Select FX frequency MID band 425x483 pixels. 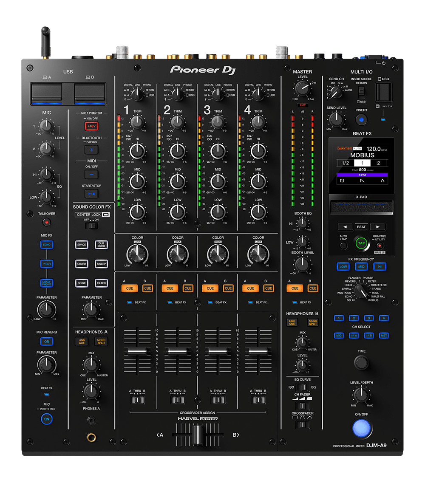(361, 266)
